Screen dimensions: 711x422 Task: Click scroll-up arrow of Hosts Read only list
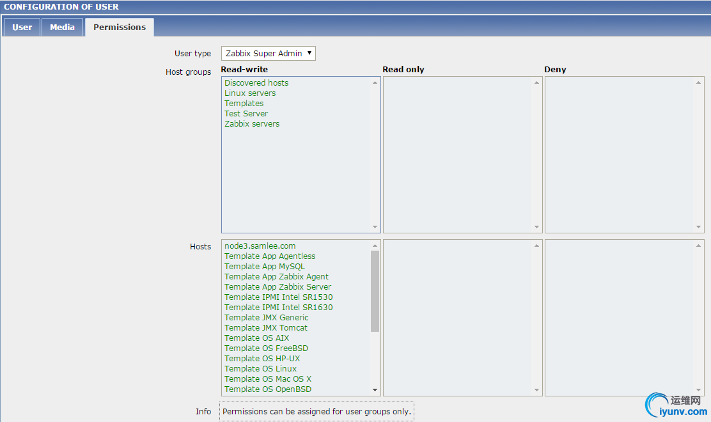point(537,246)
